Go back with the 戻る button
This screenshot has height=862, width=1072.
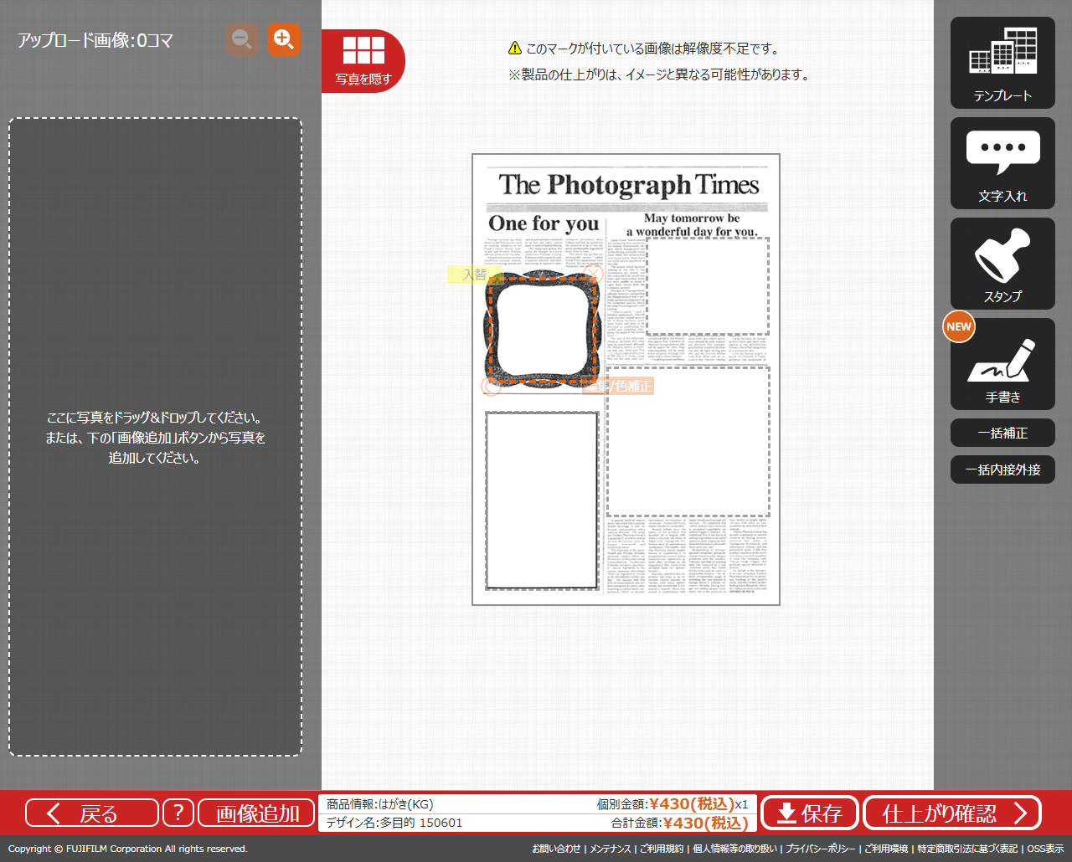point(91,813)
